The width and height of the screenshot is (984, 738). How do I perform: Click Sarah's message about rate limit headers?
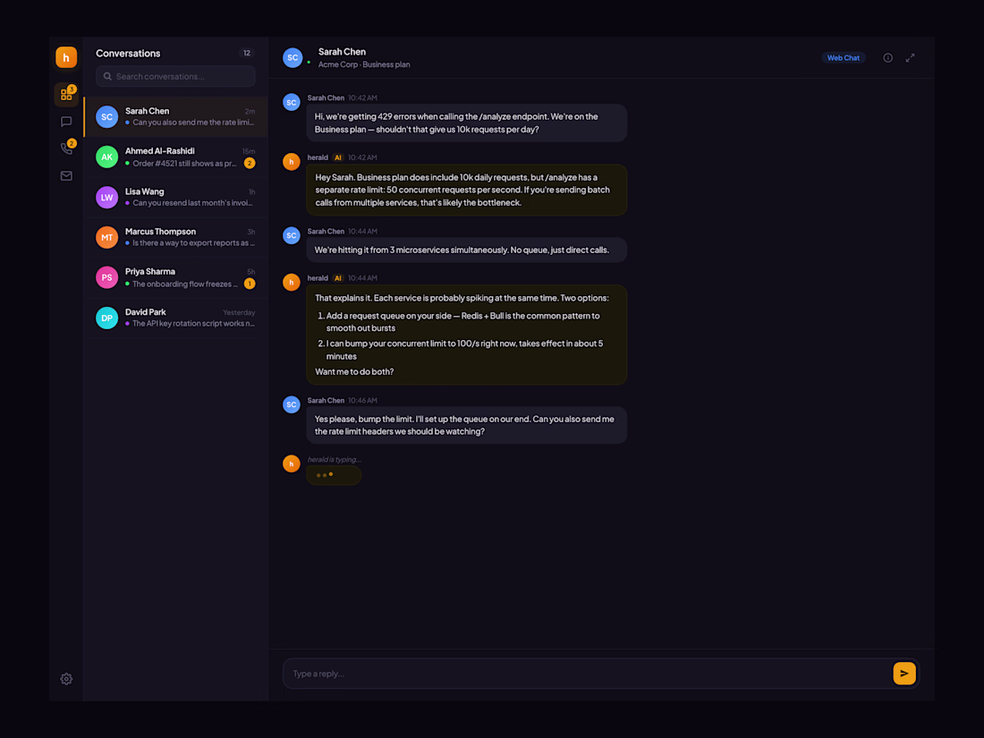[466, 425]
